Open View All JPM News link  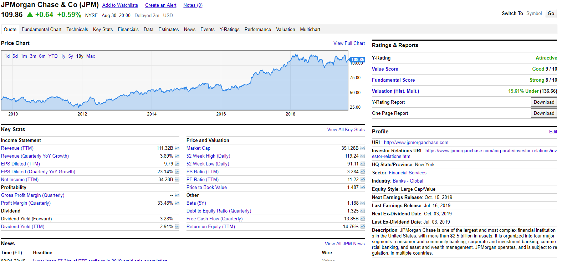[x=345, y=244]
